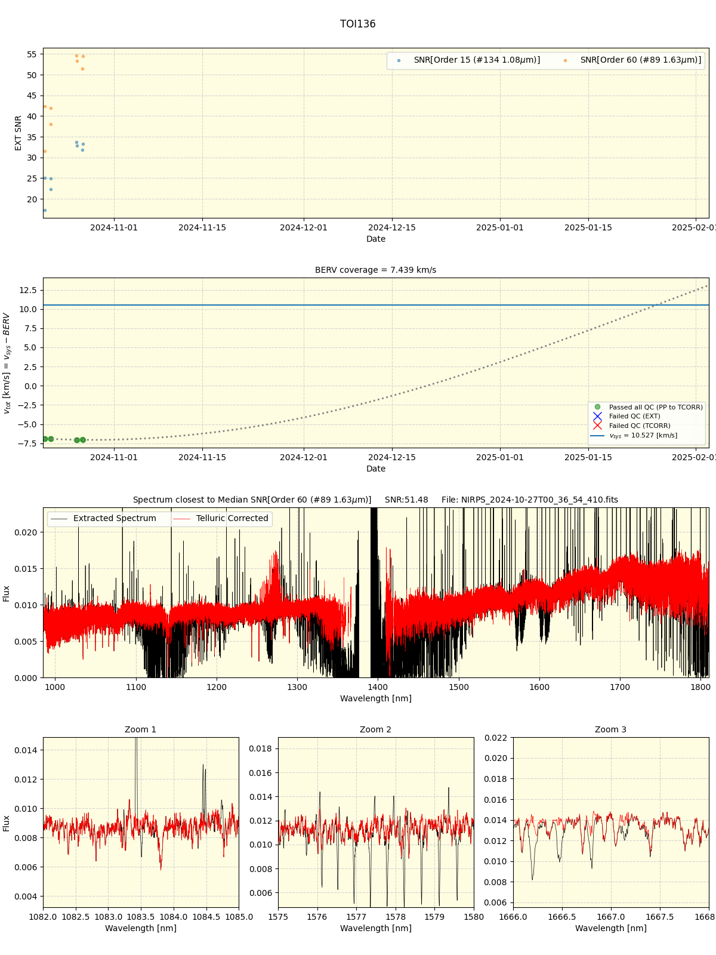This screenshot has width=716, height=955.
Task: Click the SNR Order 15 legend entry
Action: [x=468, y=60]
